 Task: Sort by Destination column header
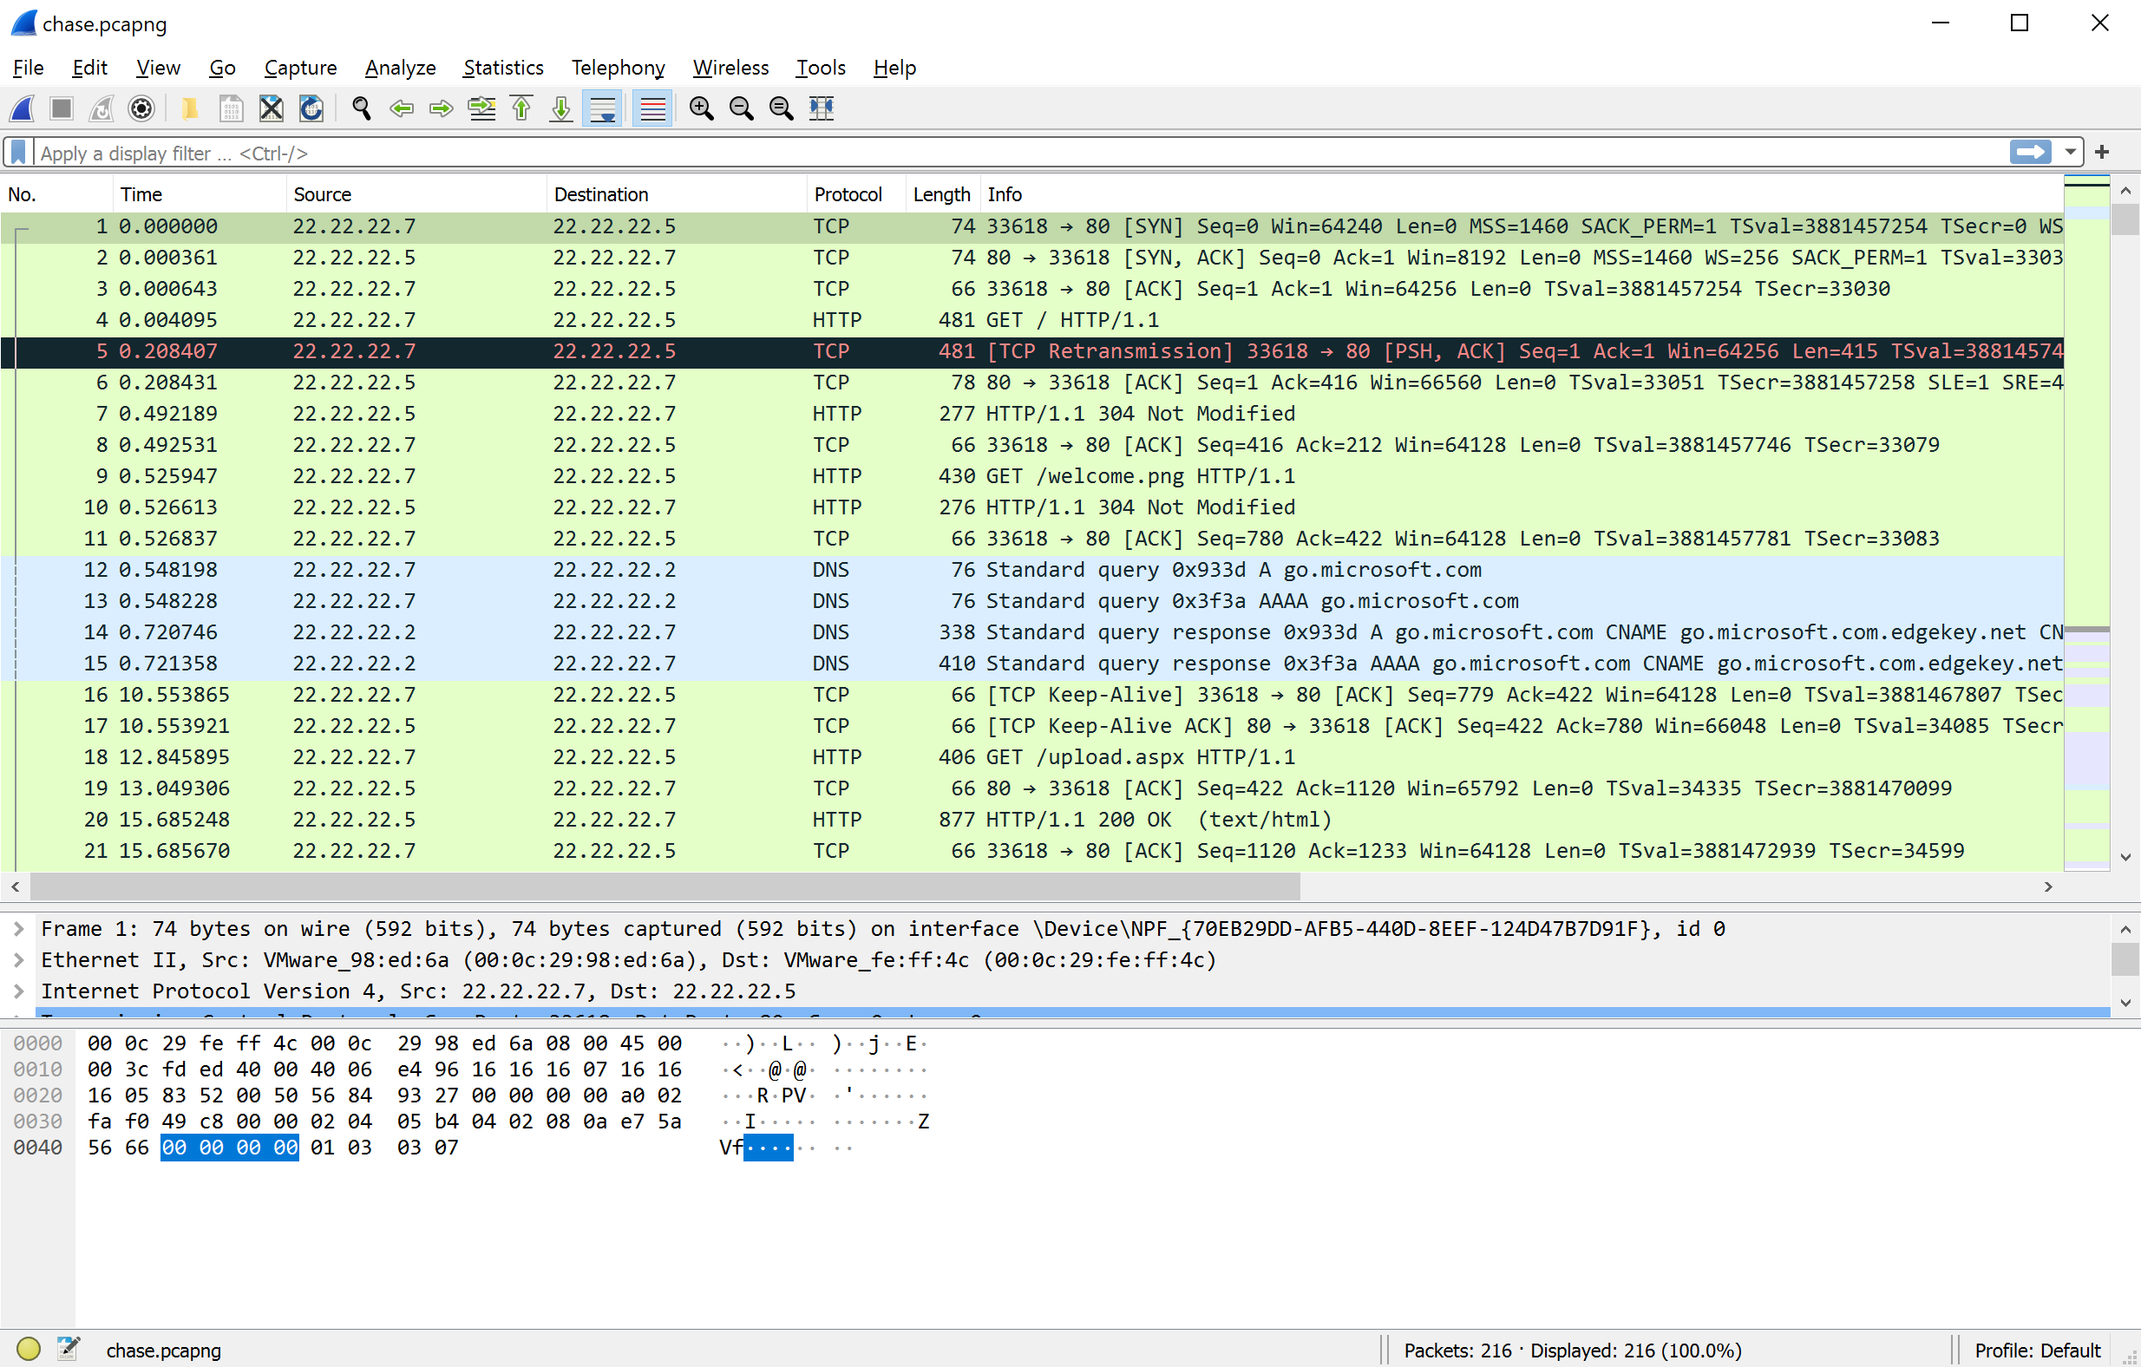[x=677, y=194]
